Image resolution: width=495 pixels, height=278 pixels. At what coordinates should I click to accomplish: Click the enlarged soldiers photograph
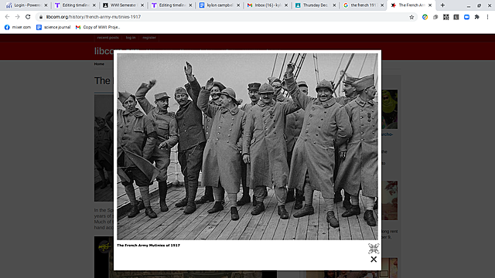pyautogui.click(x=247, y=147)
